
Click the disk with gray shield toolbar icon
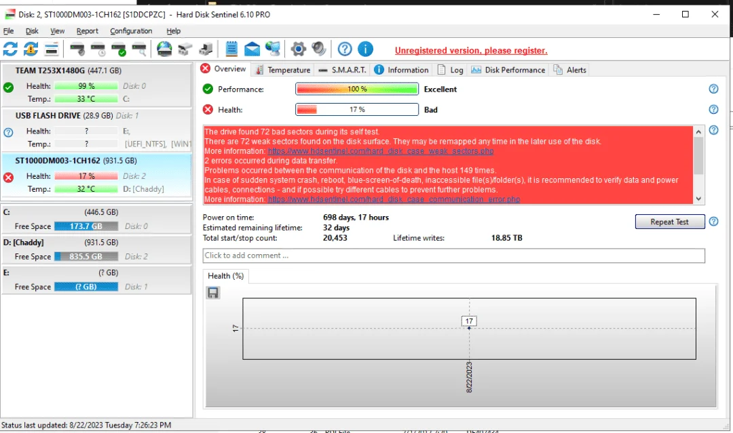click(77, 49)
